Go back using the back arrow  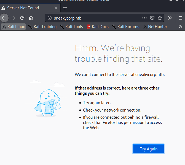(x=4, y=18)
